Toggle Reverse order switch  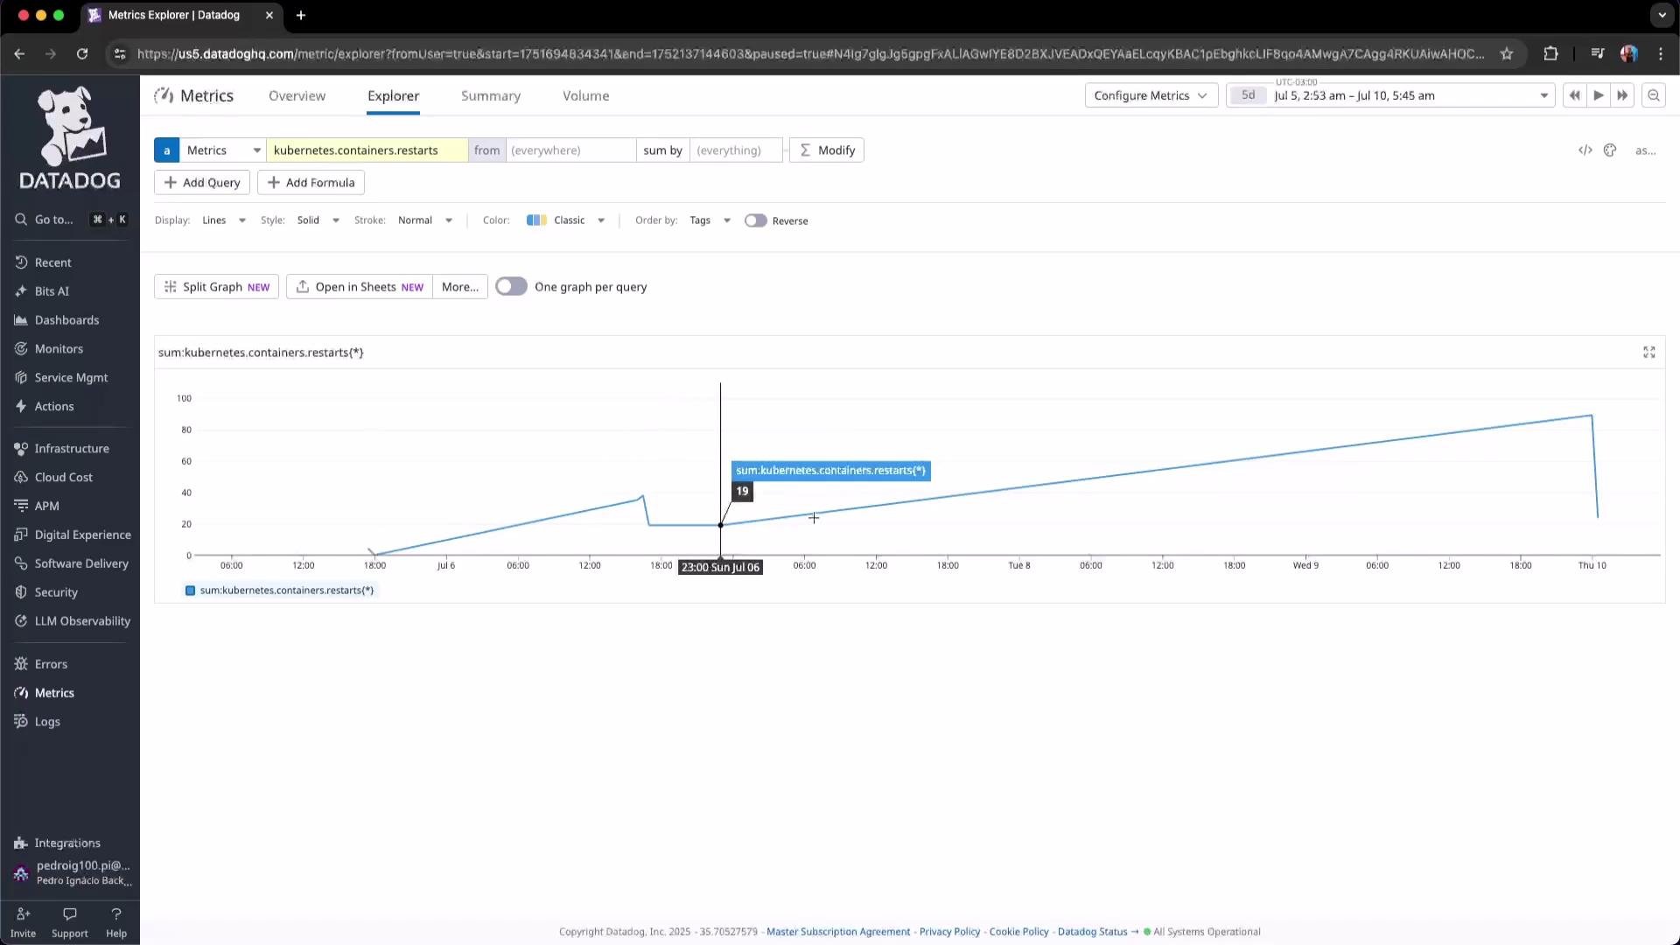pyautogui.click(x=756, y=221)
